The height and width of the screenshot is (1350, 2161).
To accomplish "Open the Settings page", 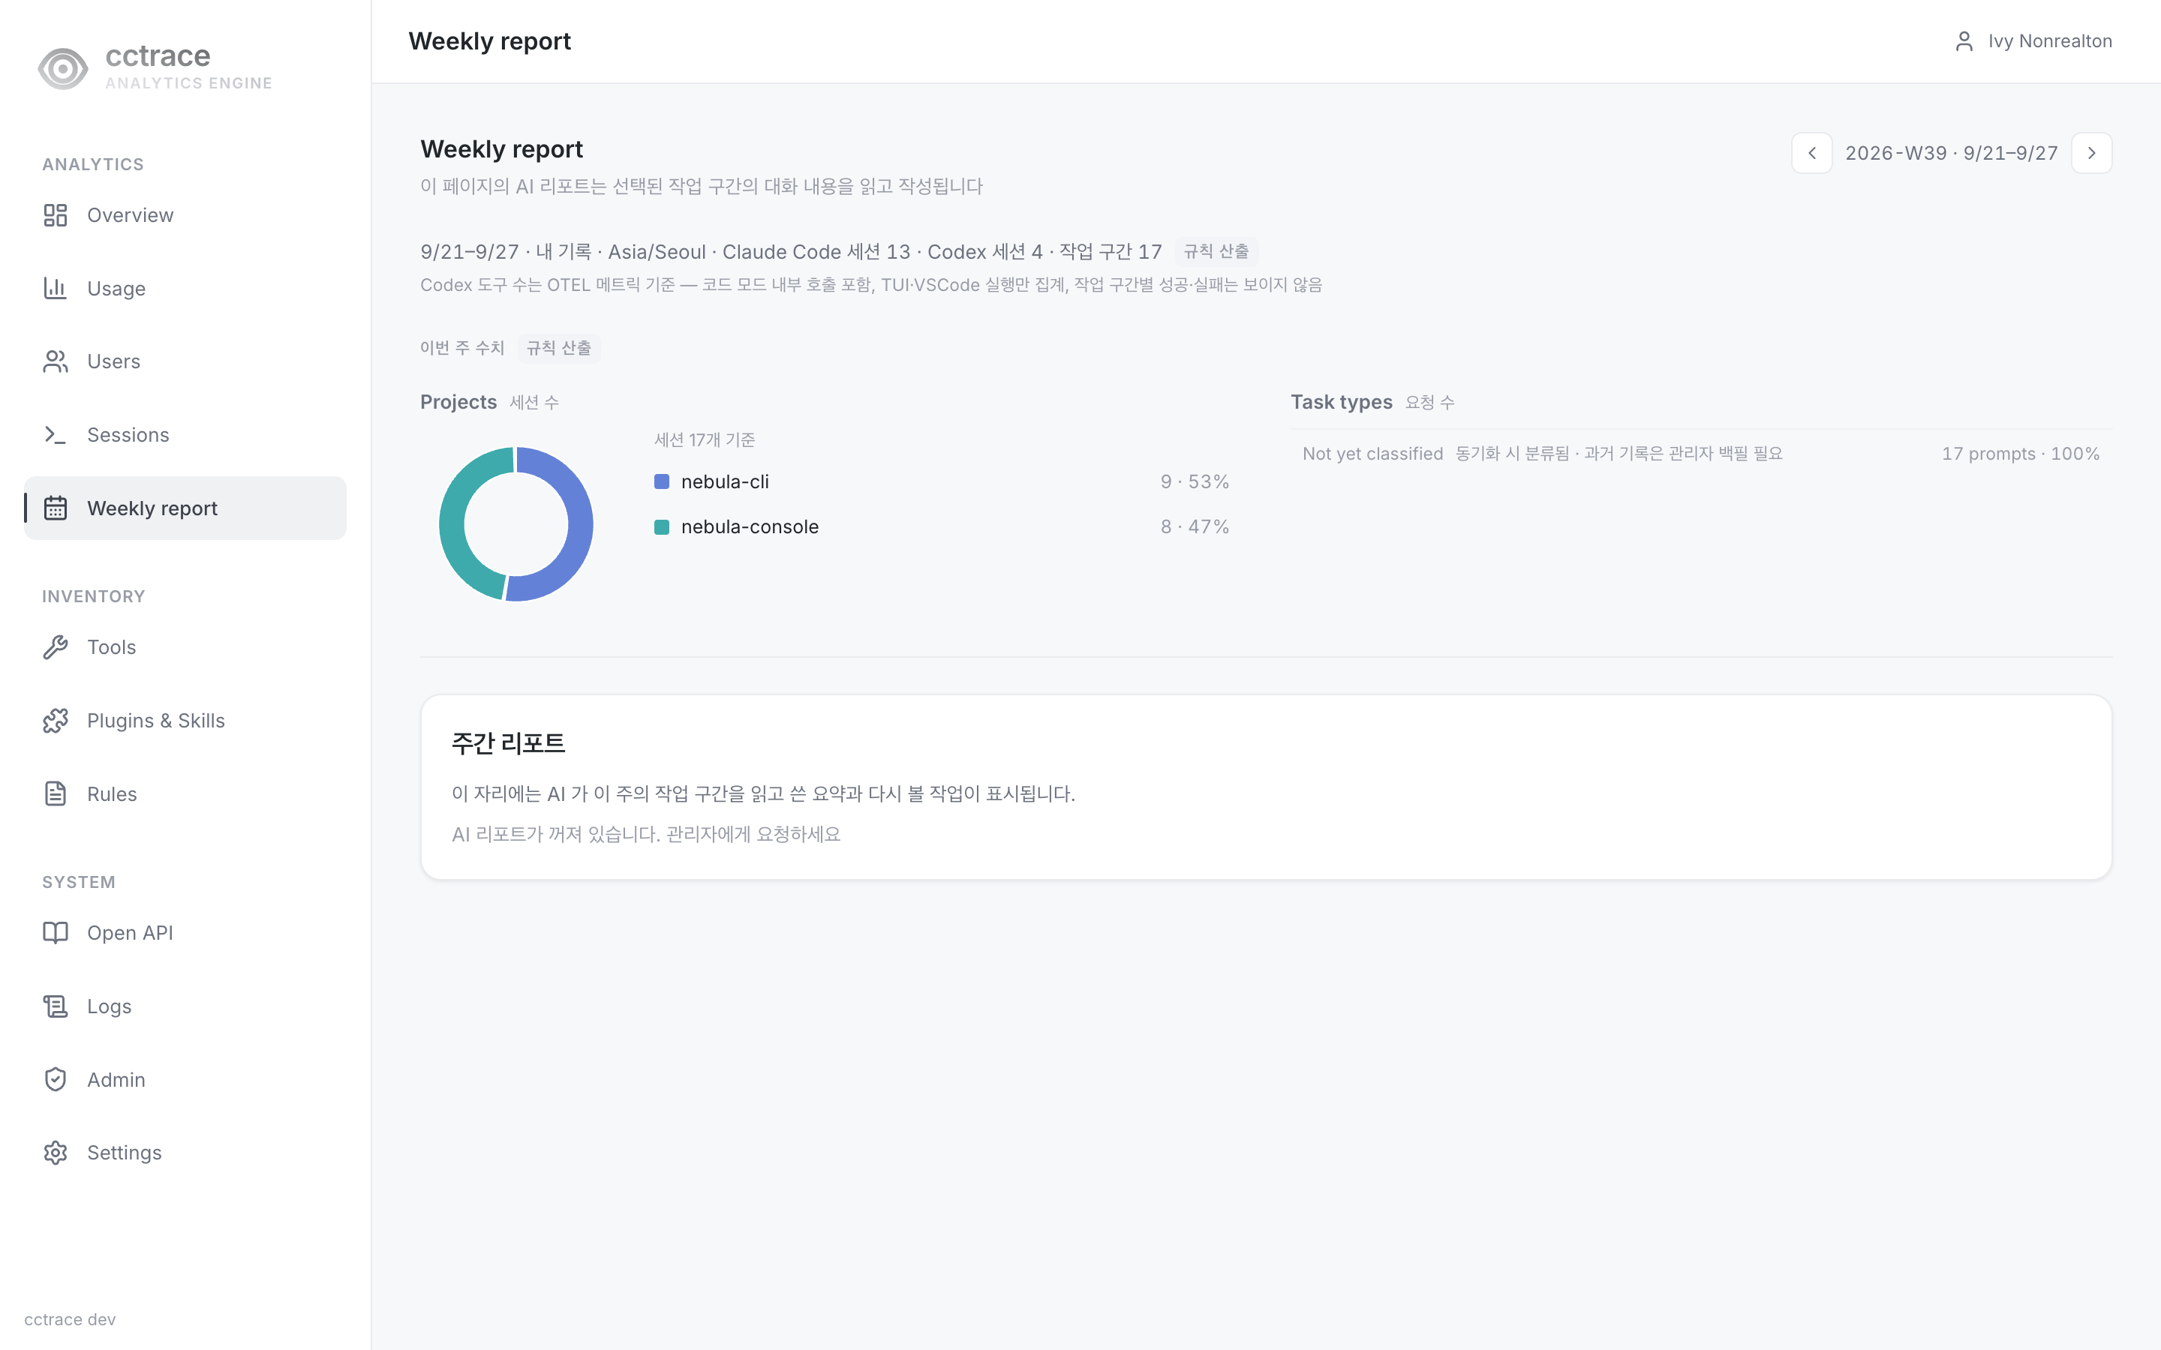I will tap(185, 1153).
